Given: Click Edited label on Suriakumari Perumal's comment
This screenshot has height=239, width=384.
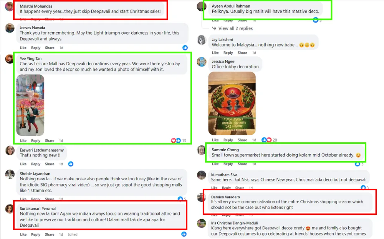Looking at the screenshot, I should [x=73, y=234].
